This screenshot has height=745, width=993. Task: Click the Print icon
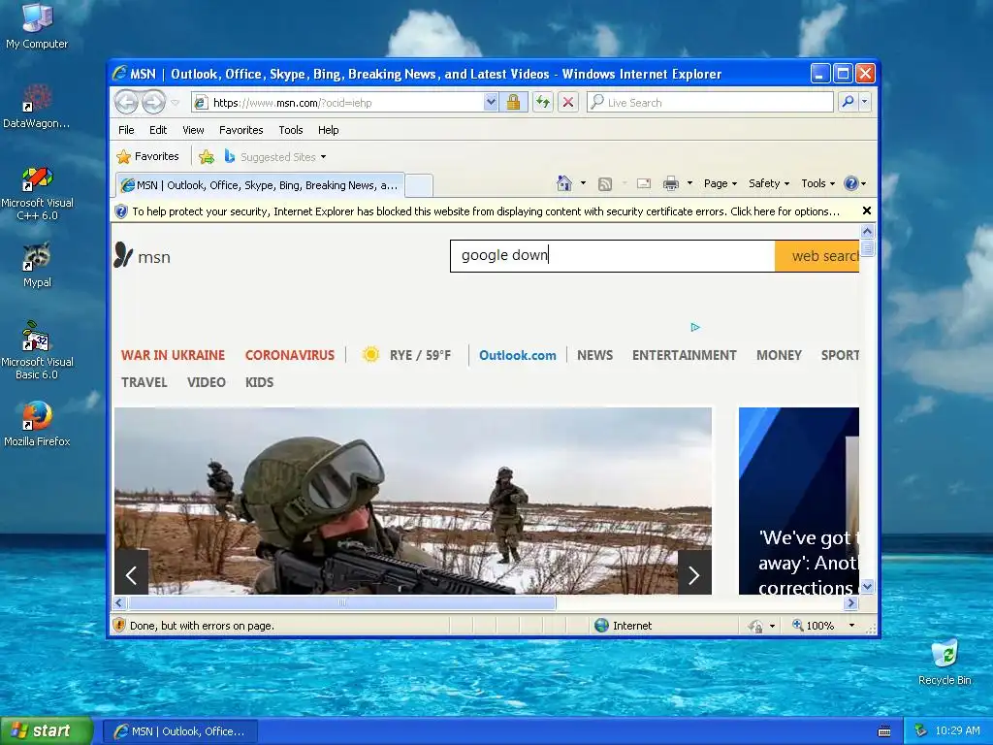pos(671,183)
